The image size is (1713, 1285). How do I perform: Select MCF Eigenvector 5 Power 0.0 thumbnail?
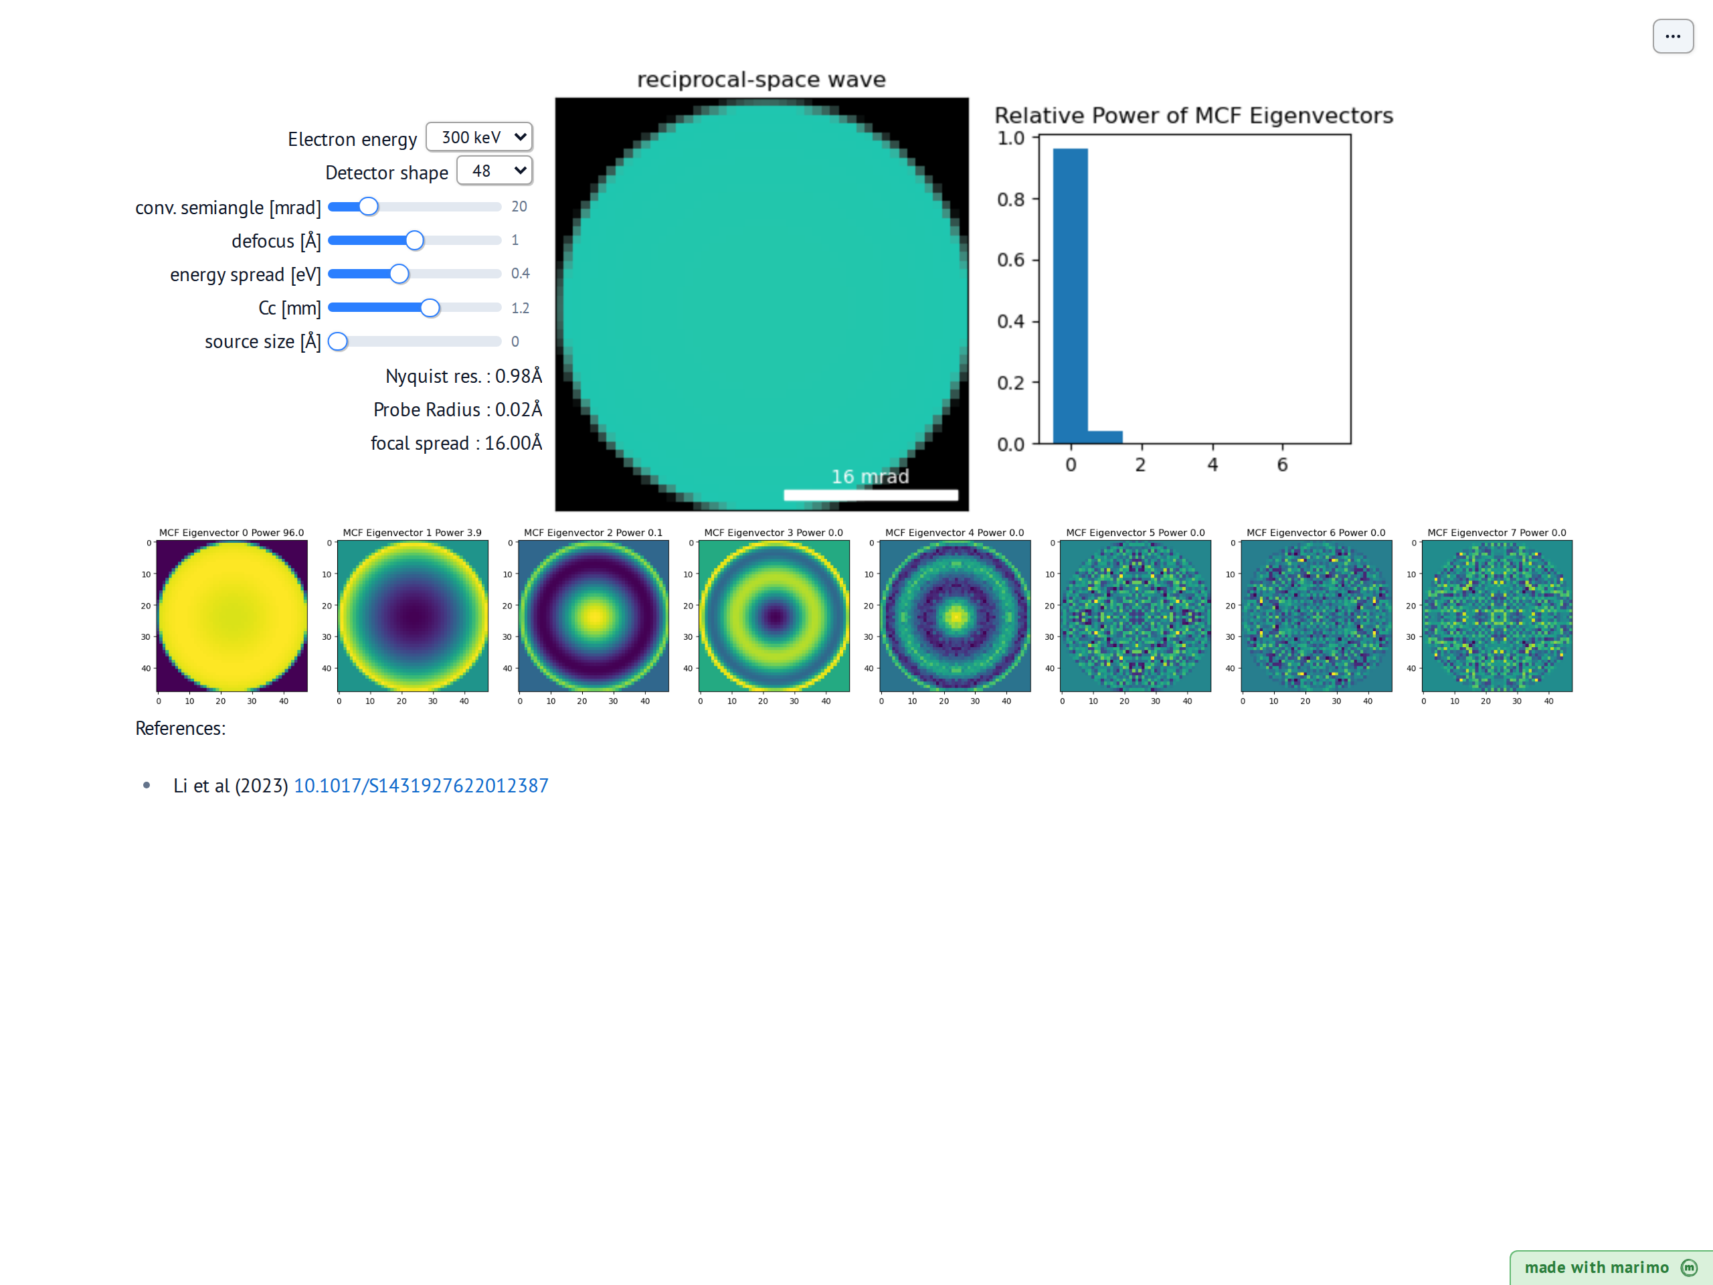point(1136,616)
